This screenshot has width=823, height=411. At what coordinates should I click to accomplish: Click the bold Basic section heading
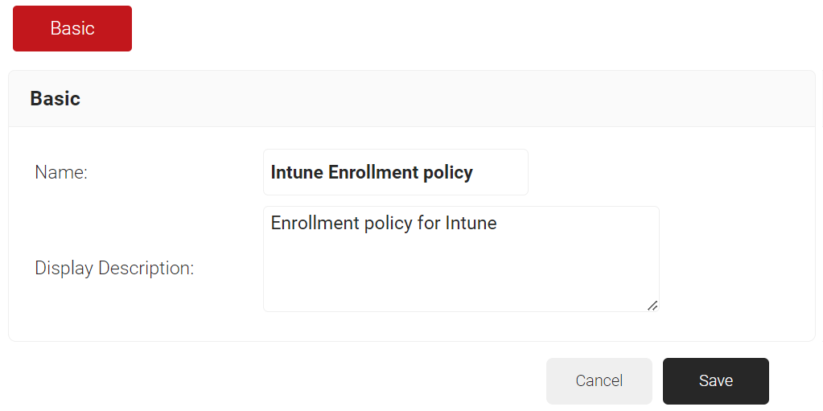[56, 99]
